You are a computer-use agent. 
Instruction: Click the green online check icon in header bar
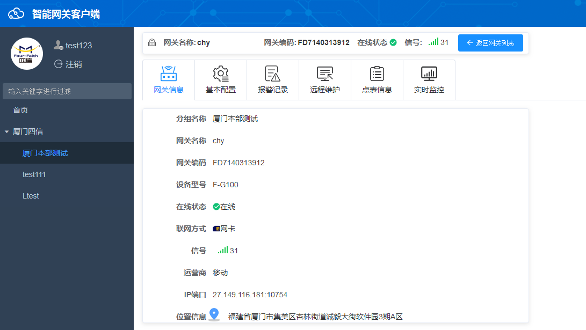tap(393, 42)
